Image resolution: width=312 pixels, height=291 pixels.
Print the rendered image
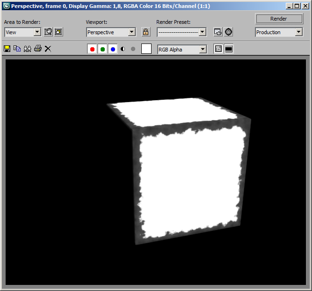[38, 49]
